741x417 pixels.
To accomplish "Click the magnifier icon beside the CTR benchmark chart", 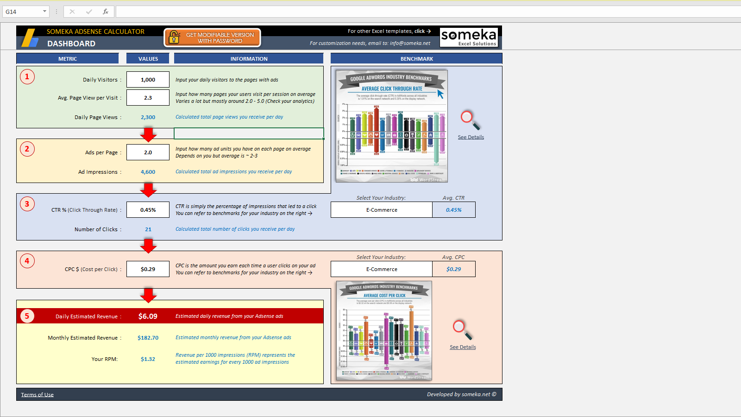I will 470,120.
